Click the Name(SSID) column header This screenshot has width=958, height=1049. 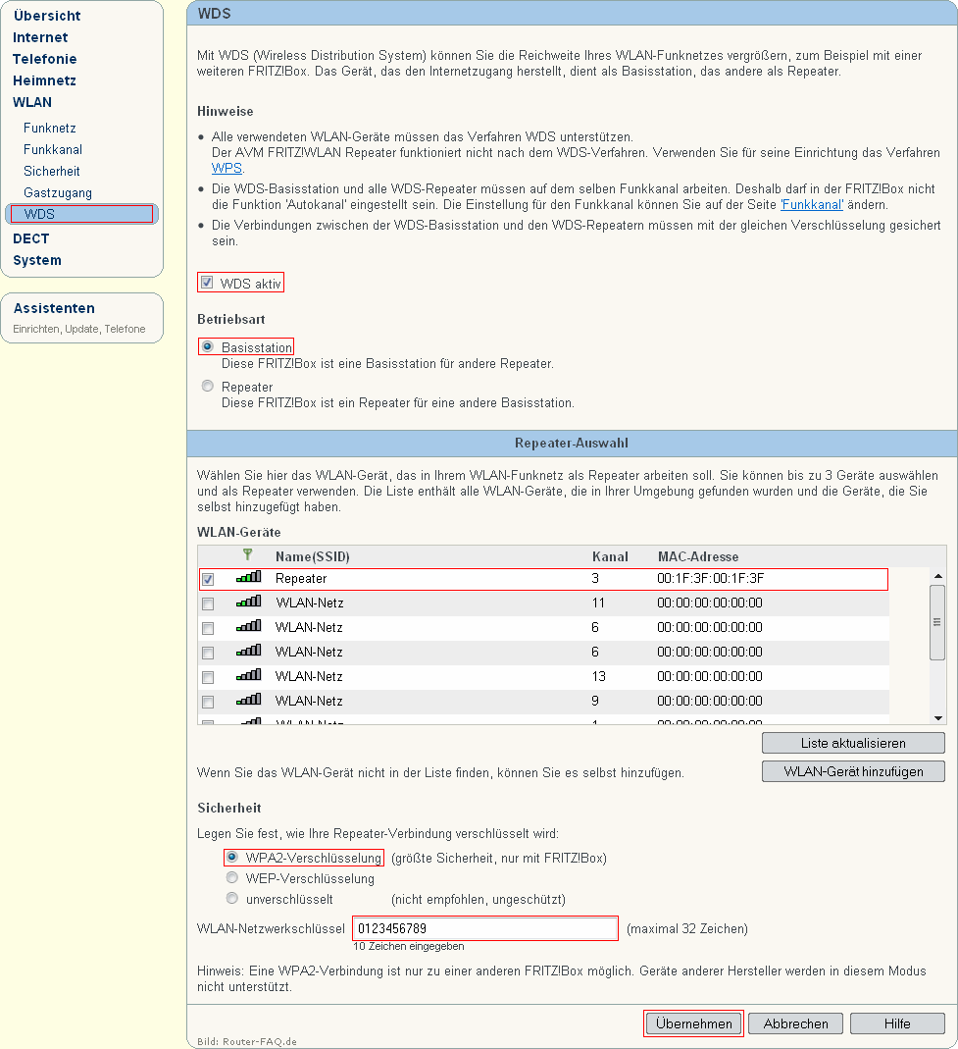[312, 556]
